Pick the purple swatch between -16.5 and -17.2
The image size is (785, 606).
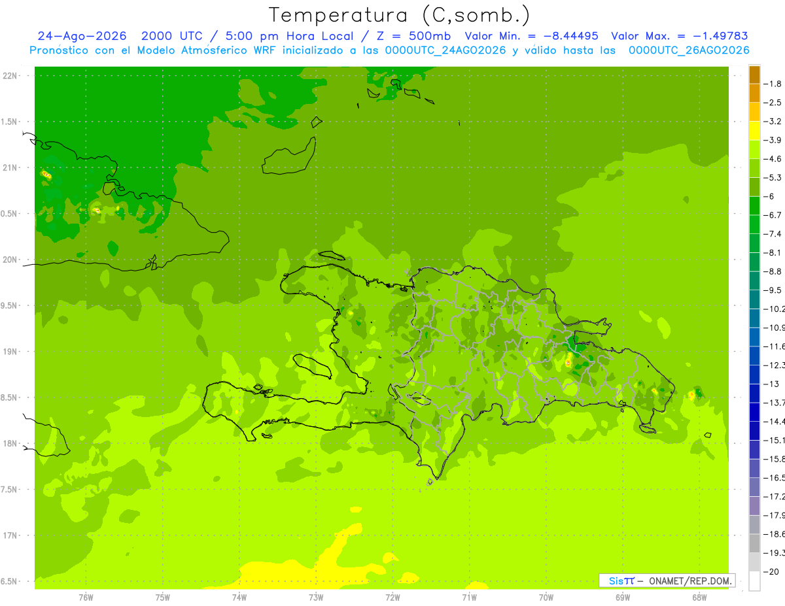(754, 488)
